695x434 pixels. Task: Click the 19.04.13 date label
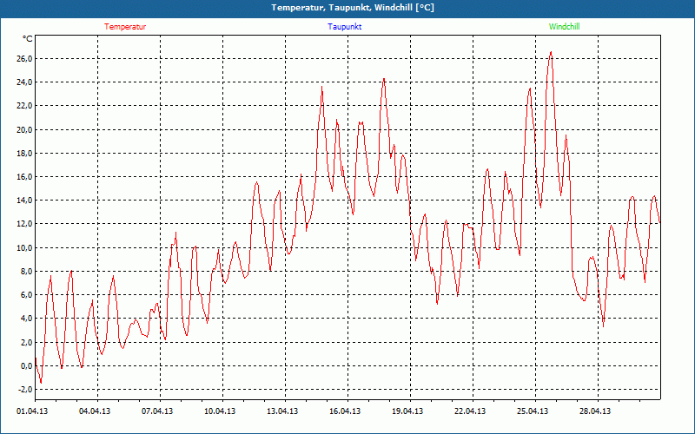coord(407,411)
